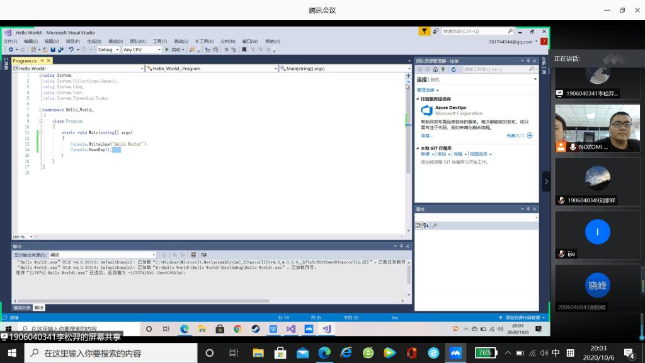Click the feedback filter icon in title bar
The image size is (645, 363).
pyautogui.click(x=425, y=31)
